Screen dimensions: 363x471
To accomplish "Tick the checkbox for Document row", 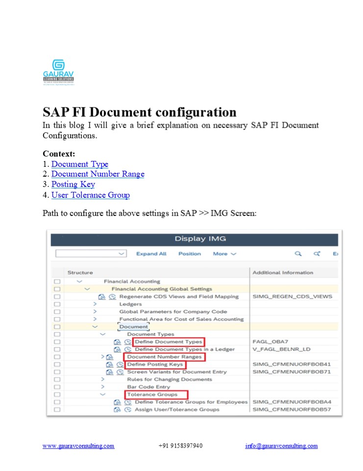I will coord(57,327).
